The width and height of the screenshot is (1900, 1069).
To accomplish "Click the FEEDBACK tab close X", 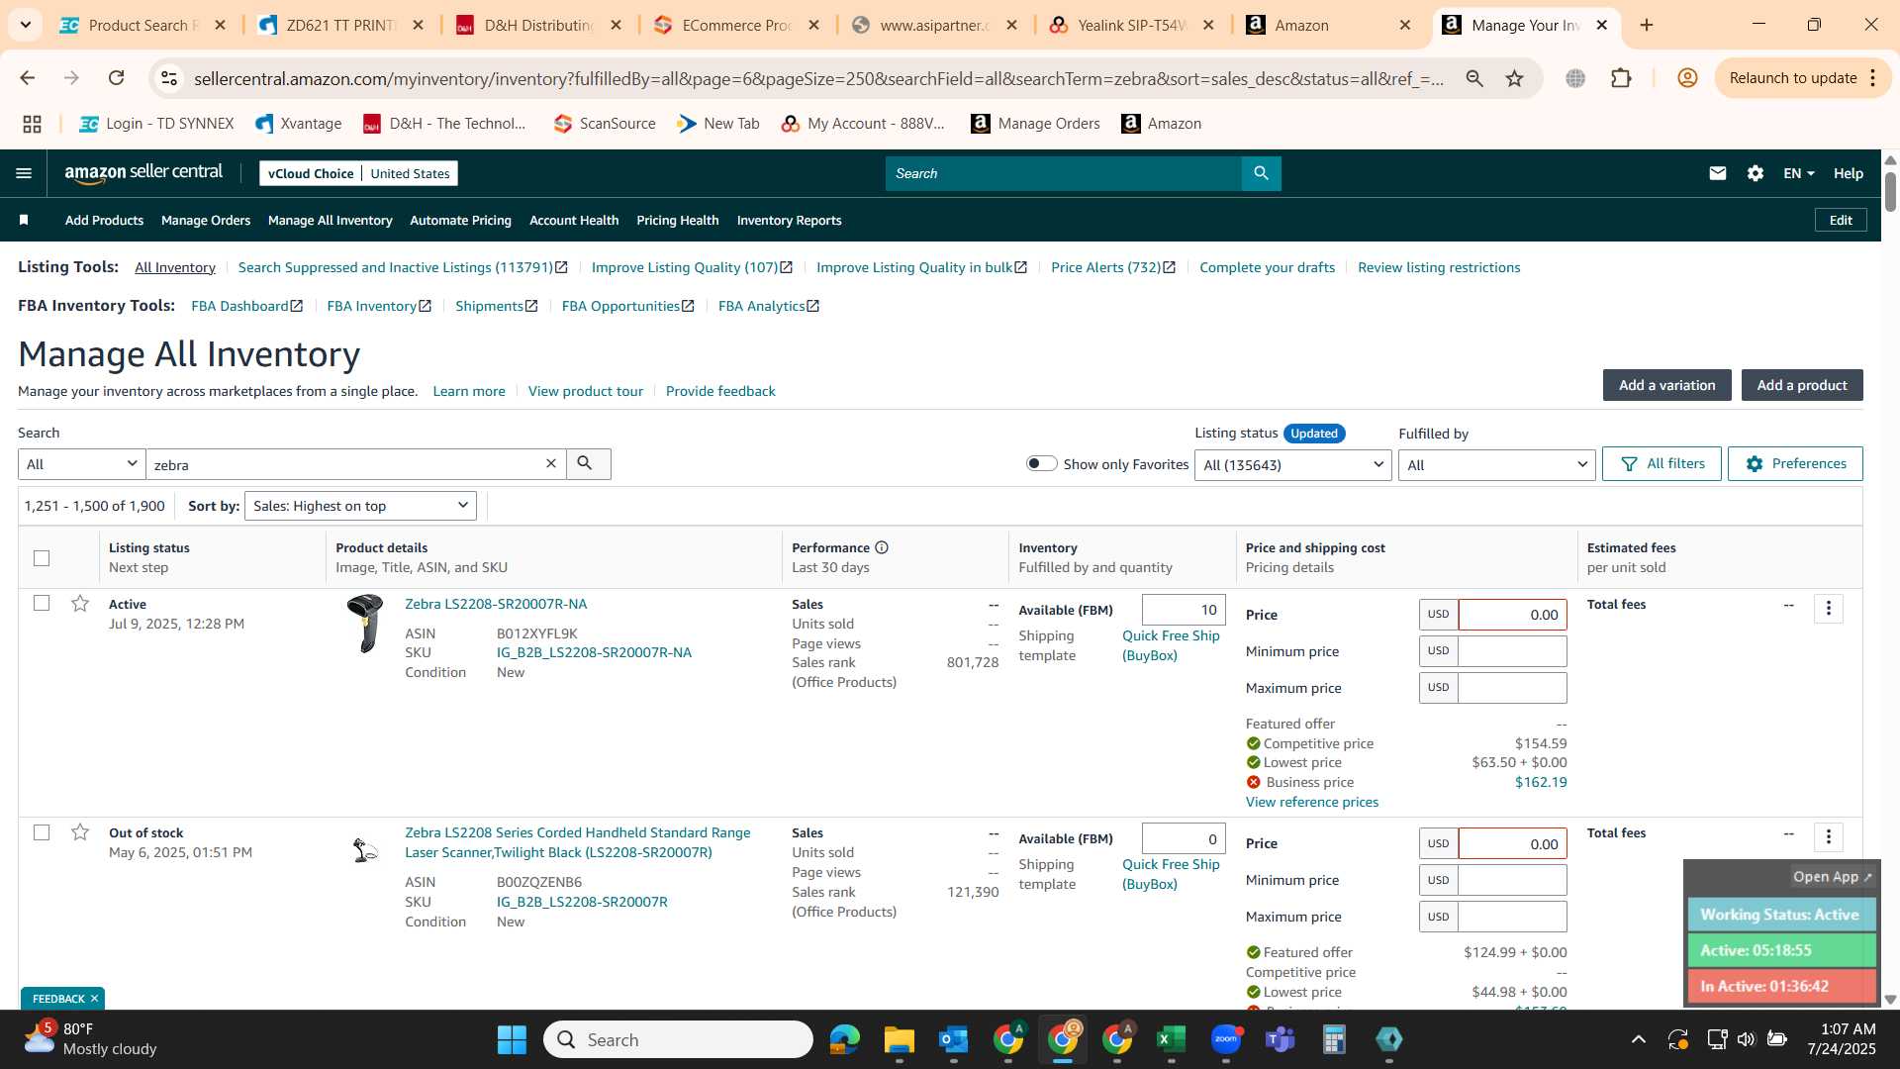I will pos(94,999).
